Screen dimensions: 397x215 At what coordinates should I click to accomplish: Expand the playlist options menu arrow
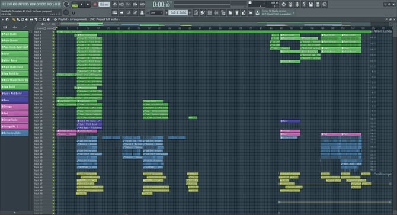click(x=2, y=20)
